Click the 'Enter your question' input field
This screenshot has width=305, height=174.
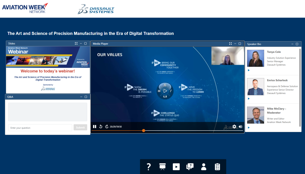pos(40,128)
